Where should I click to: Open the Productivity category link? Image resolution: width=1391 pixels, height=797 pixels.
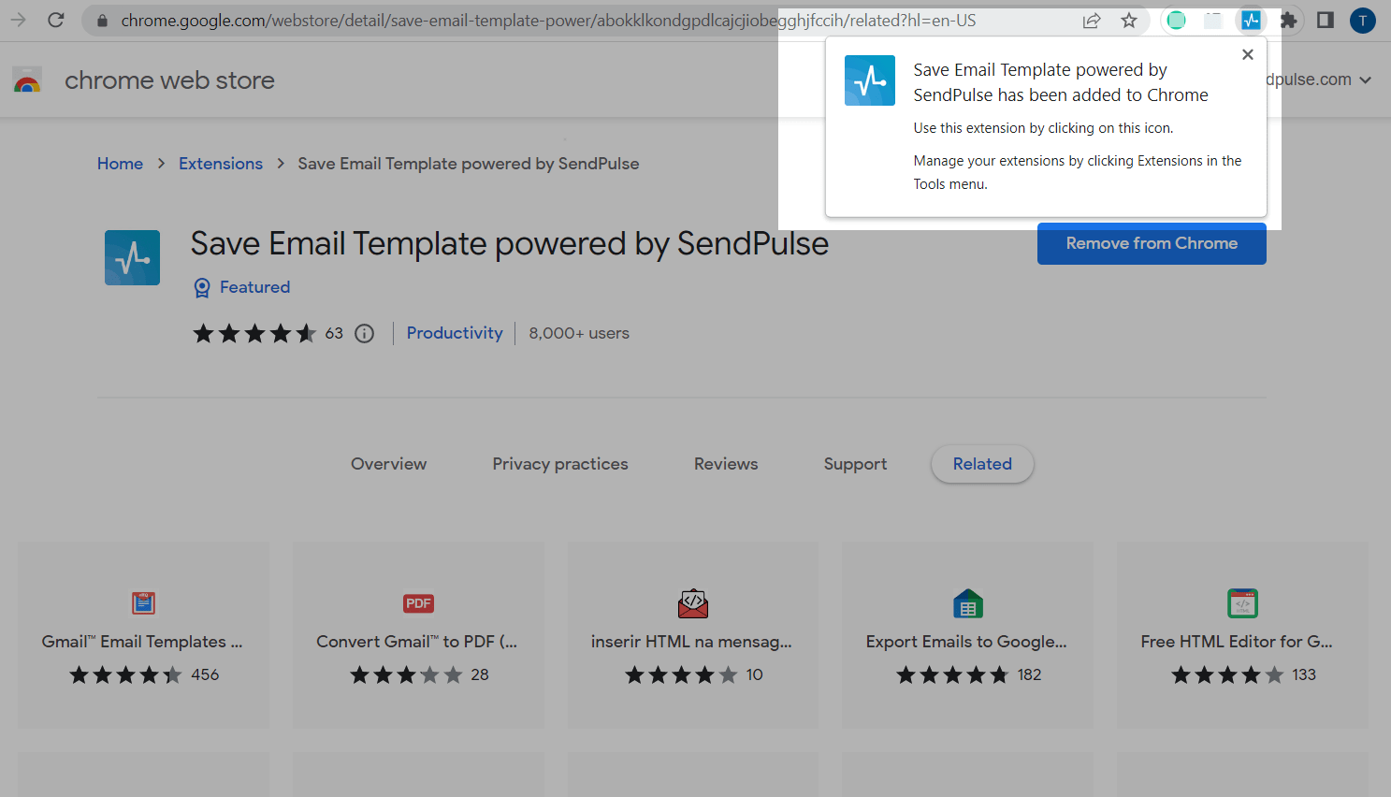click(455, 333)
